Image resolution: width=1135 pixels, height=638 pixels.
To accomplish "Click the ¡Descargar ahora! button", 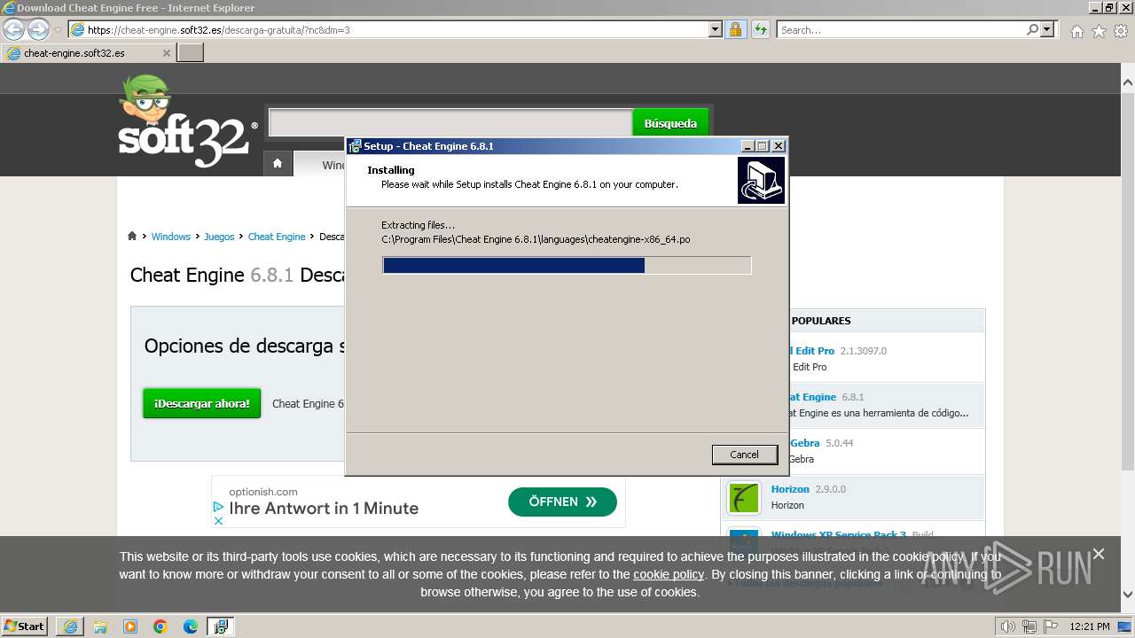I will pos(202,403).
